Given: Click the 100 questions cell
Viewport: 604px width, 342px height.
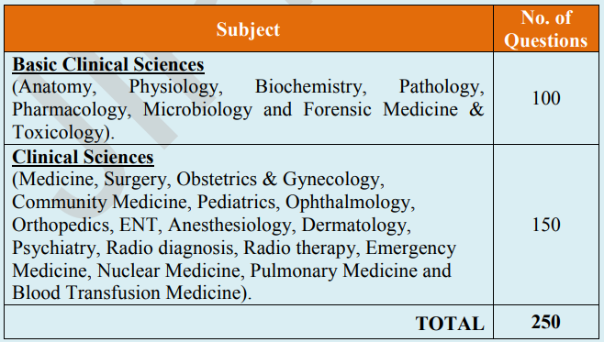Looking at the screenshot, I should click(546, 98).
